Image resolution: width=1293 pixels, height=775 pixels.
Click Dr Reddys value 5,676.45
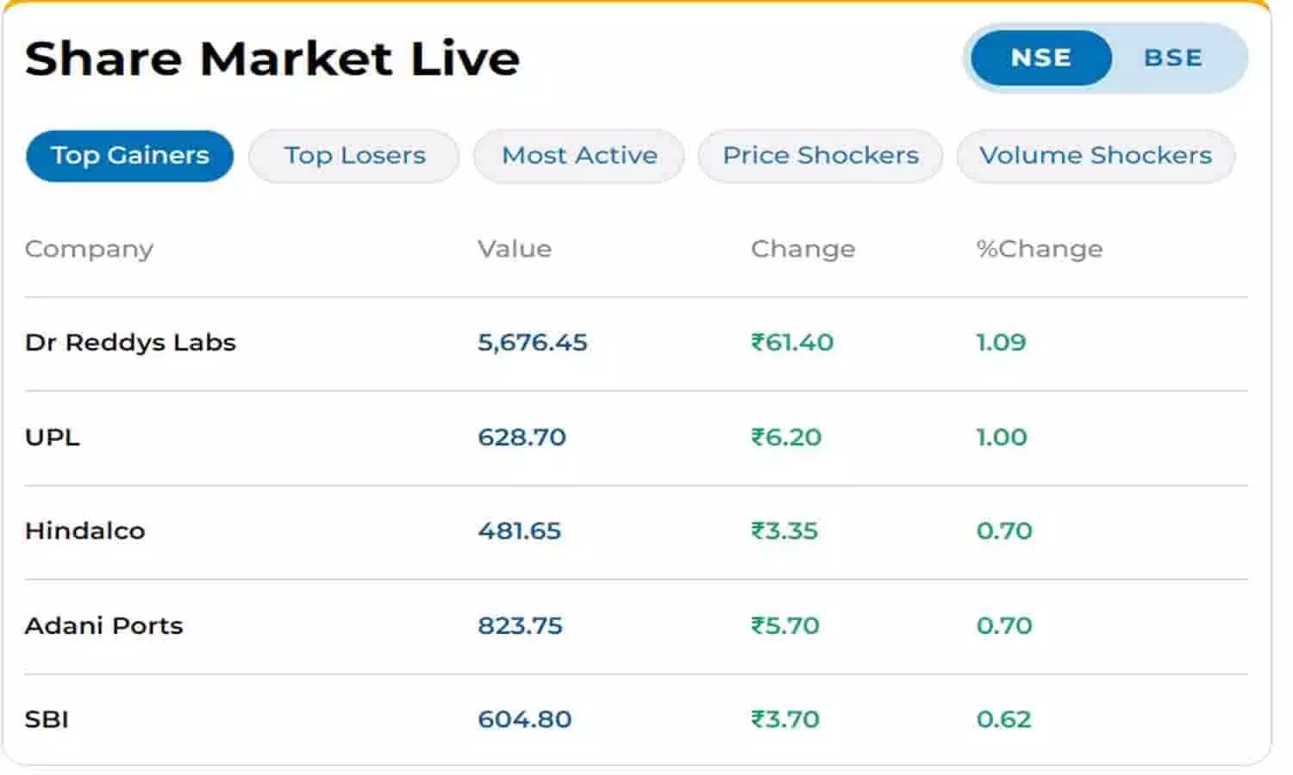(x=532, y=343)
